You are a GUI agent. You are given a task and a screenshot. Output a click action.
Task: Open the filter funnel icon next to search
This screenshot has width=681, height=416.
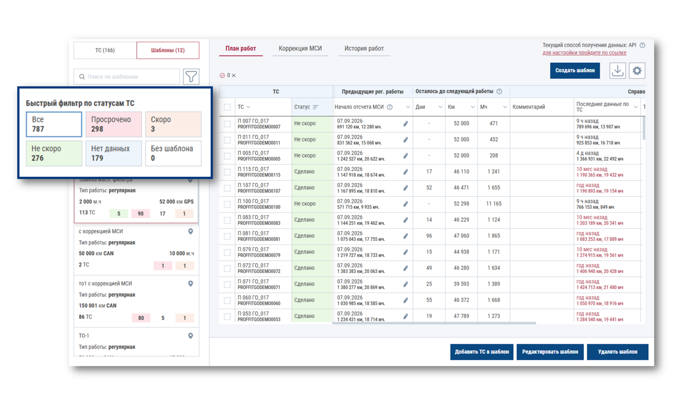191,76
